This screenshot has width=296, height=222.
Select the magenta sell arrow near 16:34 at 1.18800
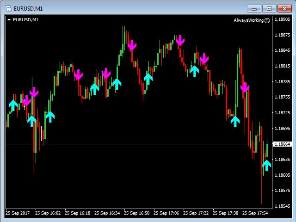[106, 73]
